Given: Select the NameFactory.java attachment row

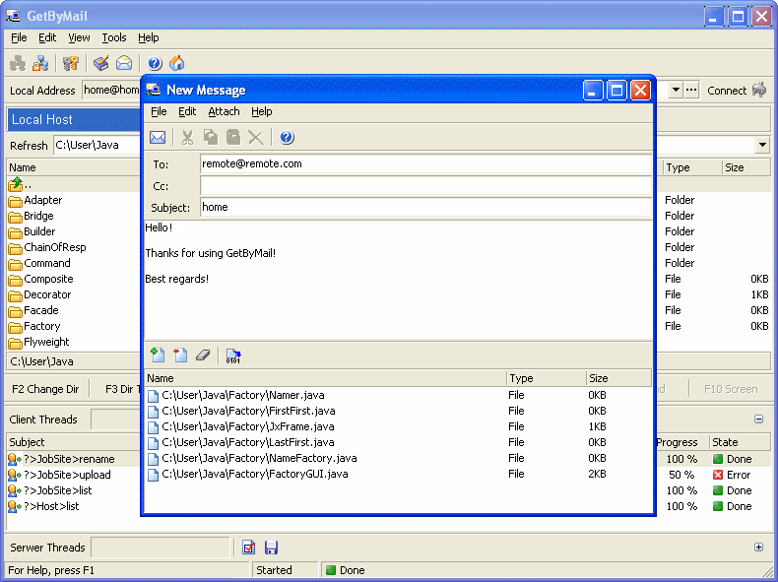Looking at the screenshot, I should click(399, 459).
